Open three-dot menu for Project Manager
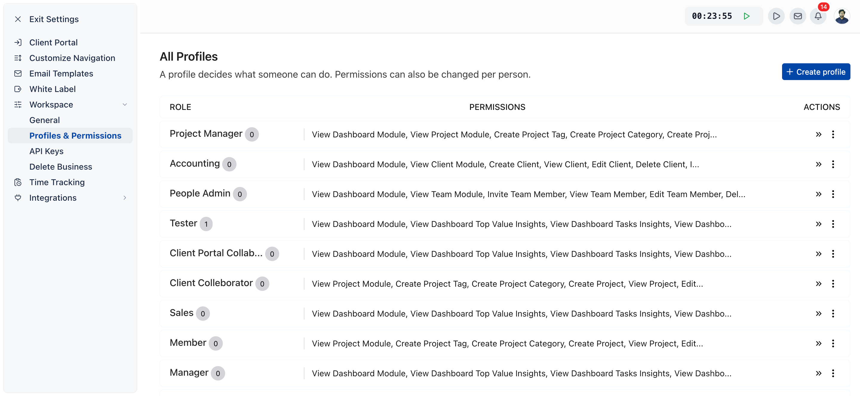The width and height of the screenshot is (860, 396). click(833, 134)
